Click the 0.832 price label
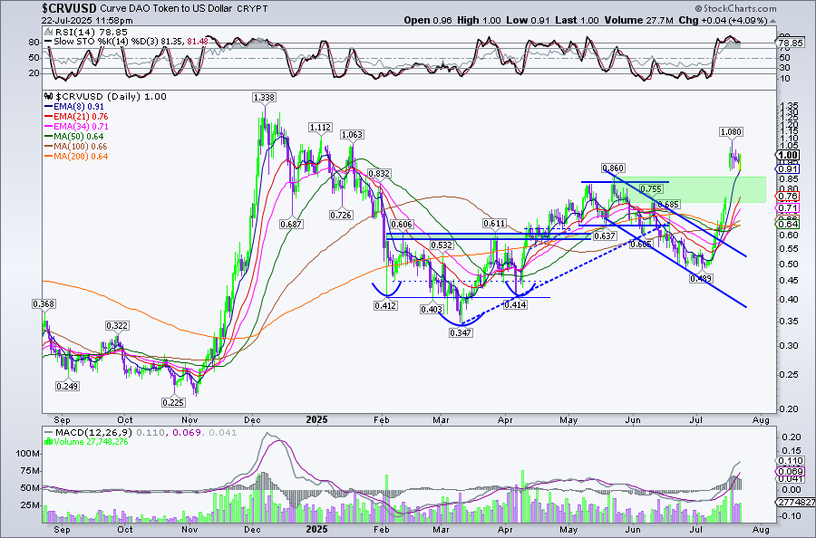The width and height of the screenshot is (816, 538). (379, 174)
